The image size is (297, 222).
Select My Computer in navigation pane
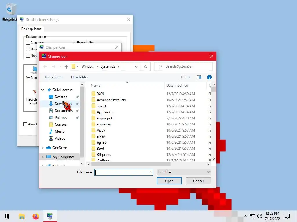pyautogui.click(x=63, y=157)
